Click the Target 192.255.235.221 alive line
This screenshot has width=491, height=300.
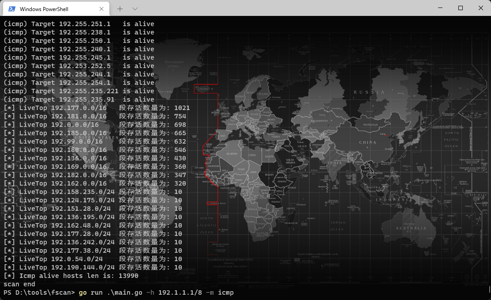(79, 91)
